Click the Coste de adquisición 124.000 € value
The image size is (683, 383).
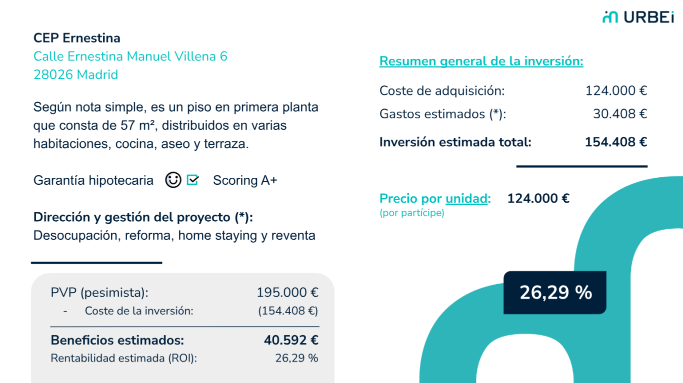point(616,91)
